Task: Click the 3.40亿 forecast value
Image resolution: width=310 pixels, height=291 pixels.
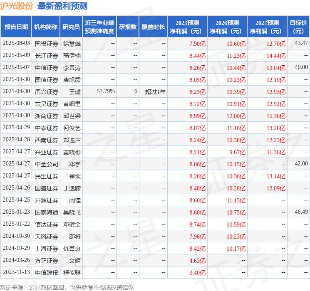Action: pyautogui.click(x=197, y=273)
